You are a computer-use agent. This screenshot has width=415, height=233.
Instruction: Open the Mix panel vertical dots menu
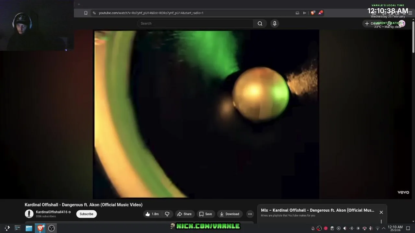pyautogui.click(x=381, y=221)
